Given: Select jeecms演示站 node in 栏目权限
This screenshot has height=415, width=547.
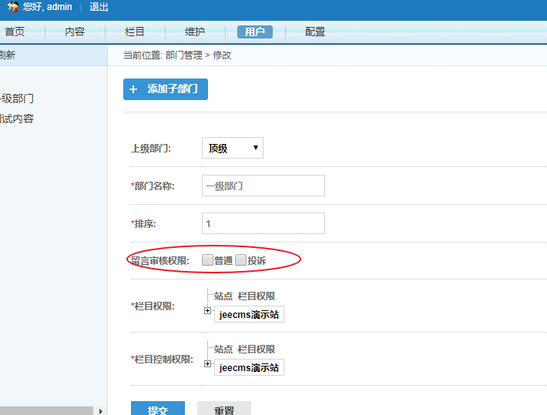Looking at the screenshot, I should (249, 314).
